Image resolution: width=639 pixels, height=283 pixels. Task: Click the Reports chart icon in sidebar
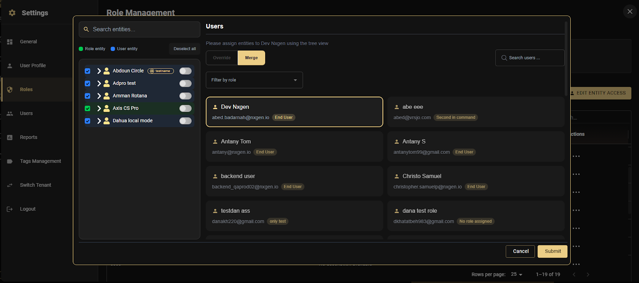[10, 138]
